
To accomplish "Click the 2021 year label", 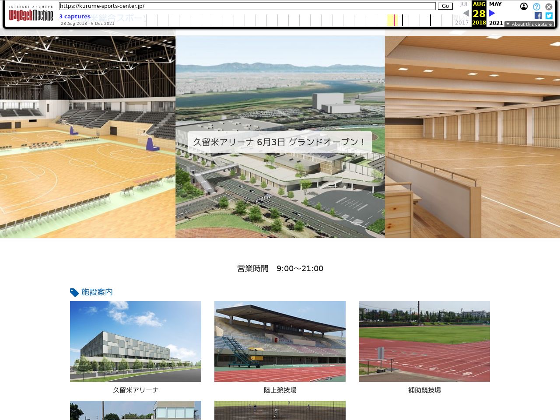I will [496, 23].
